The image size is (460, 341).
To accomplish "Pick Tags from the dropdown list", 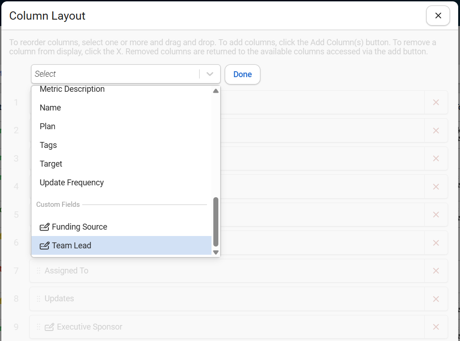I will pos(121,145).
